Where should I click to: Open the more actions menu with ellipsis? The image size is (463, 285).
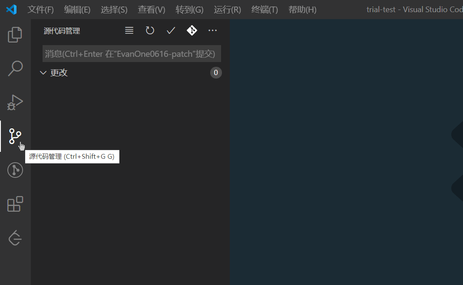(212, 30)
